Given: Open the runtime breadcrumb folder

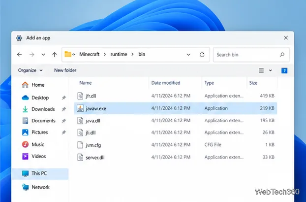Looking at the screenshot, I should 119,54.
